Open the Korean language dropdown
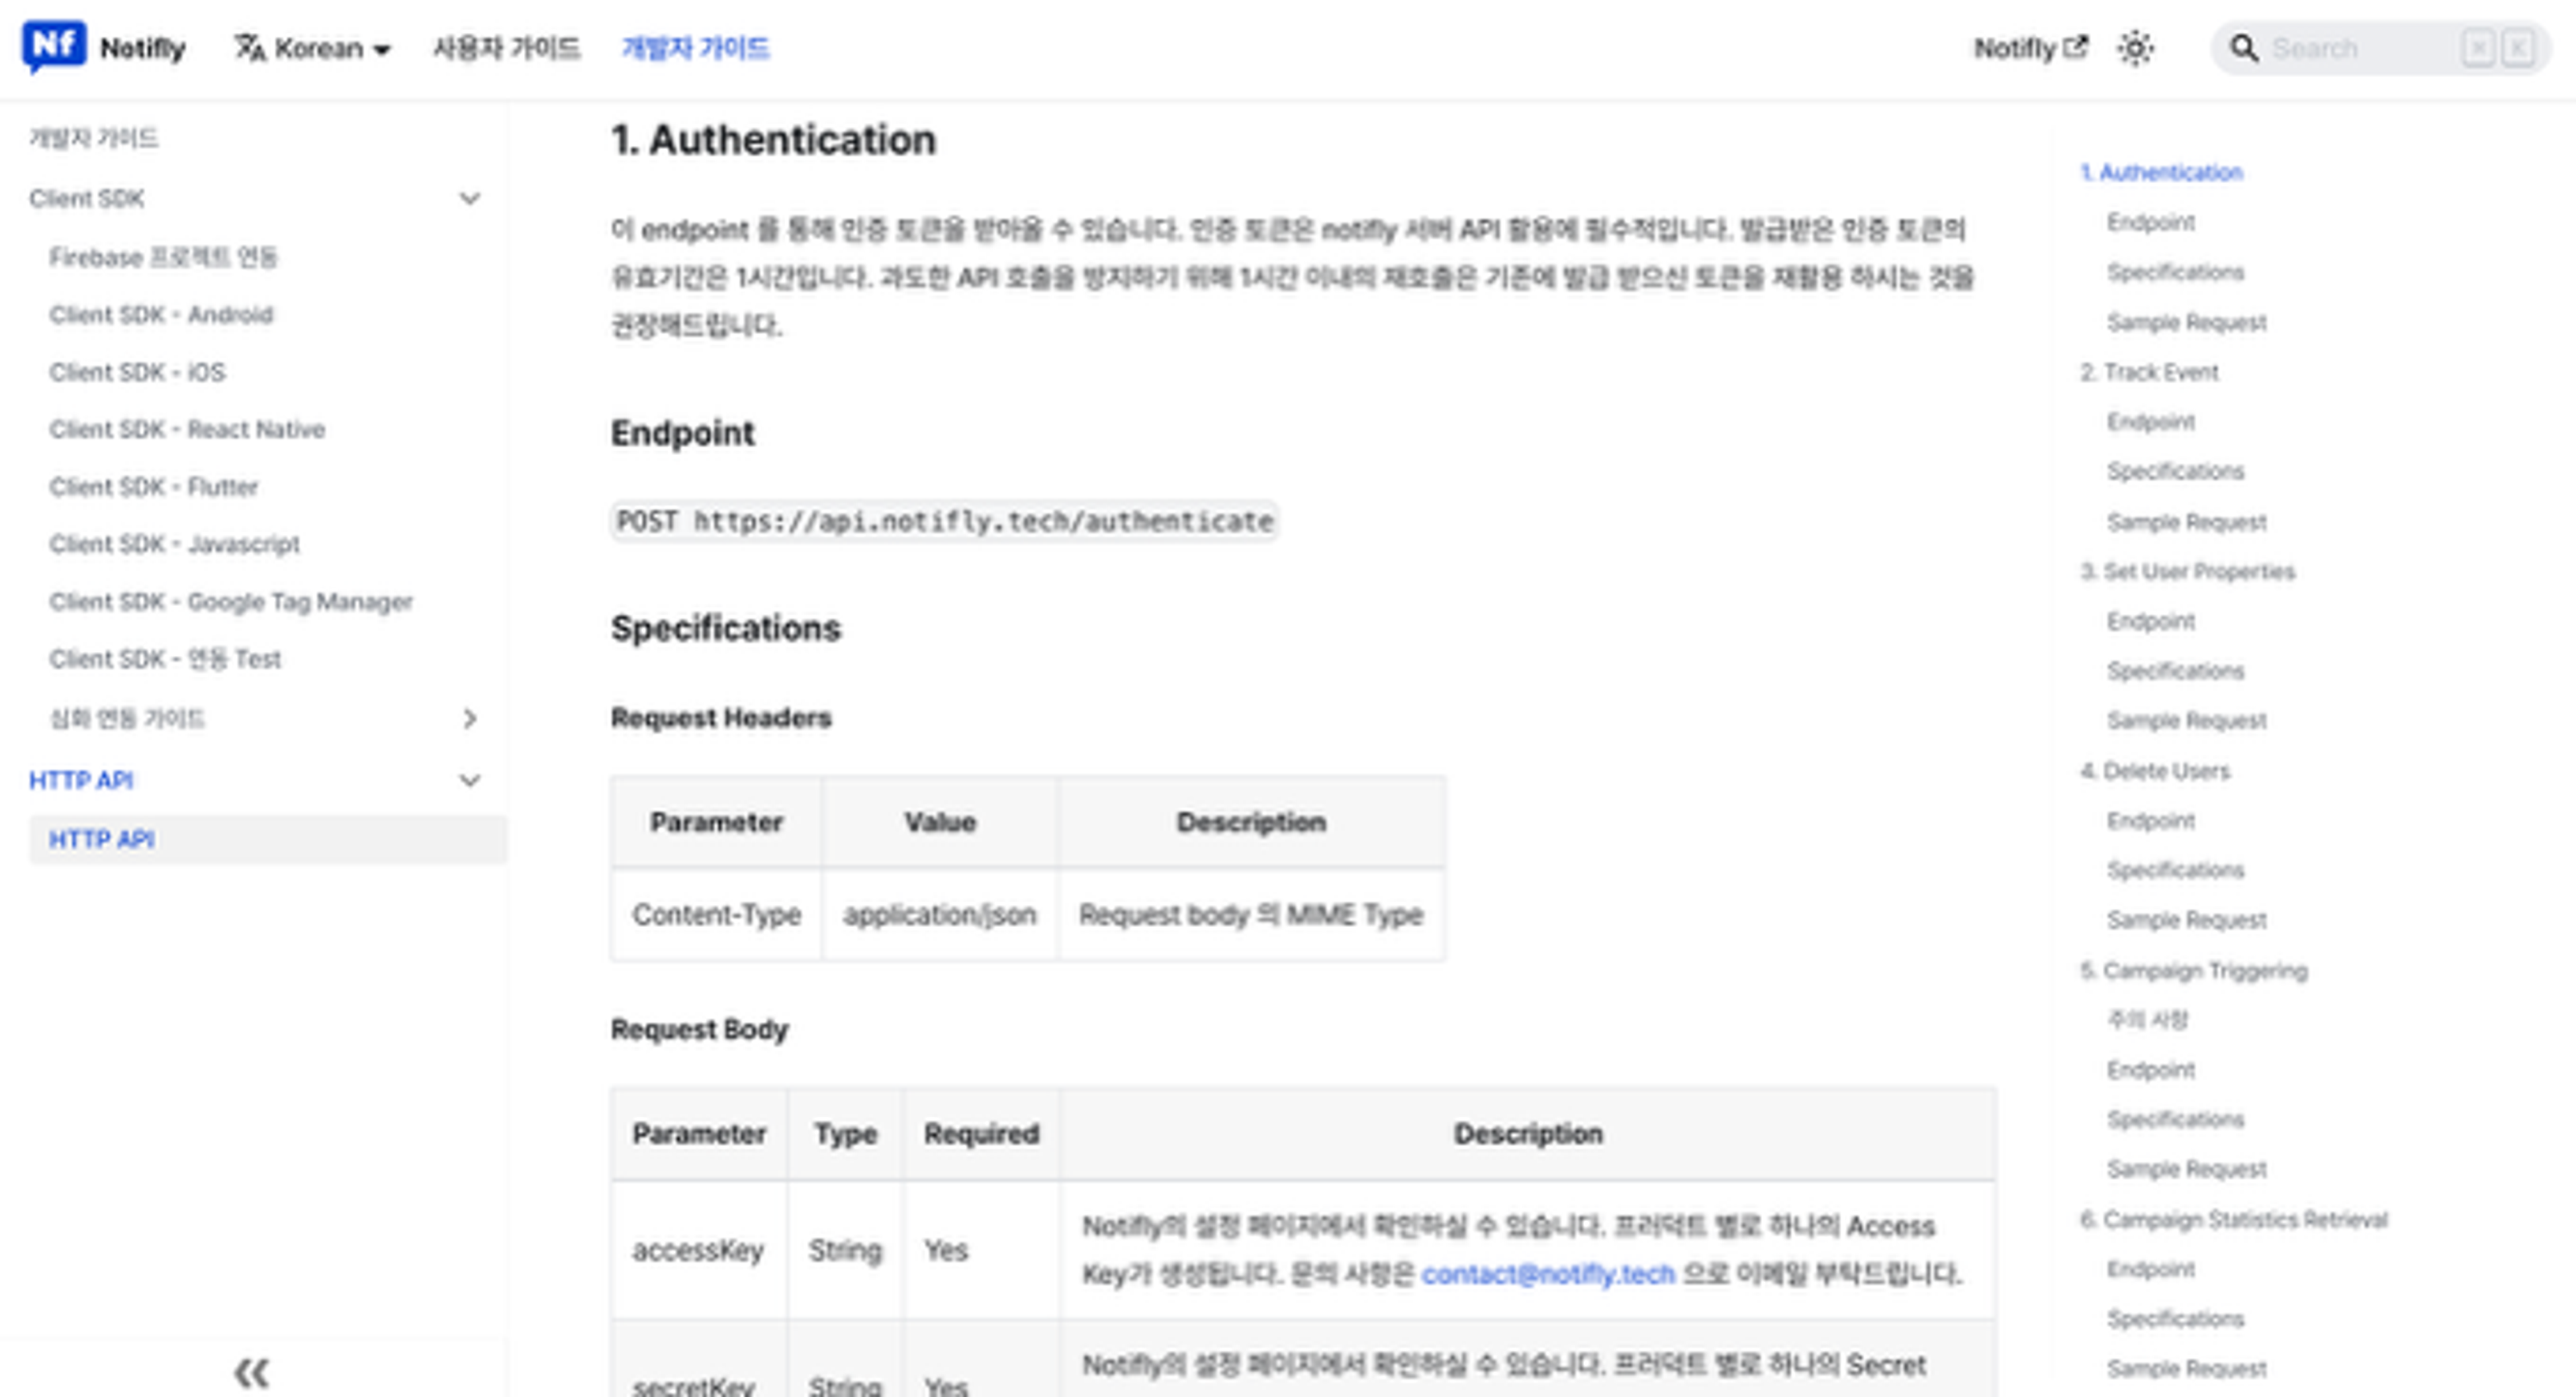2576x1397 pixels. click(x=312, y=48)
